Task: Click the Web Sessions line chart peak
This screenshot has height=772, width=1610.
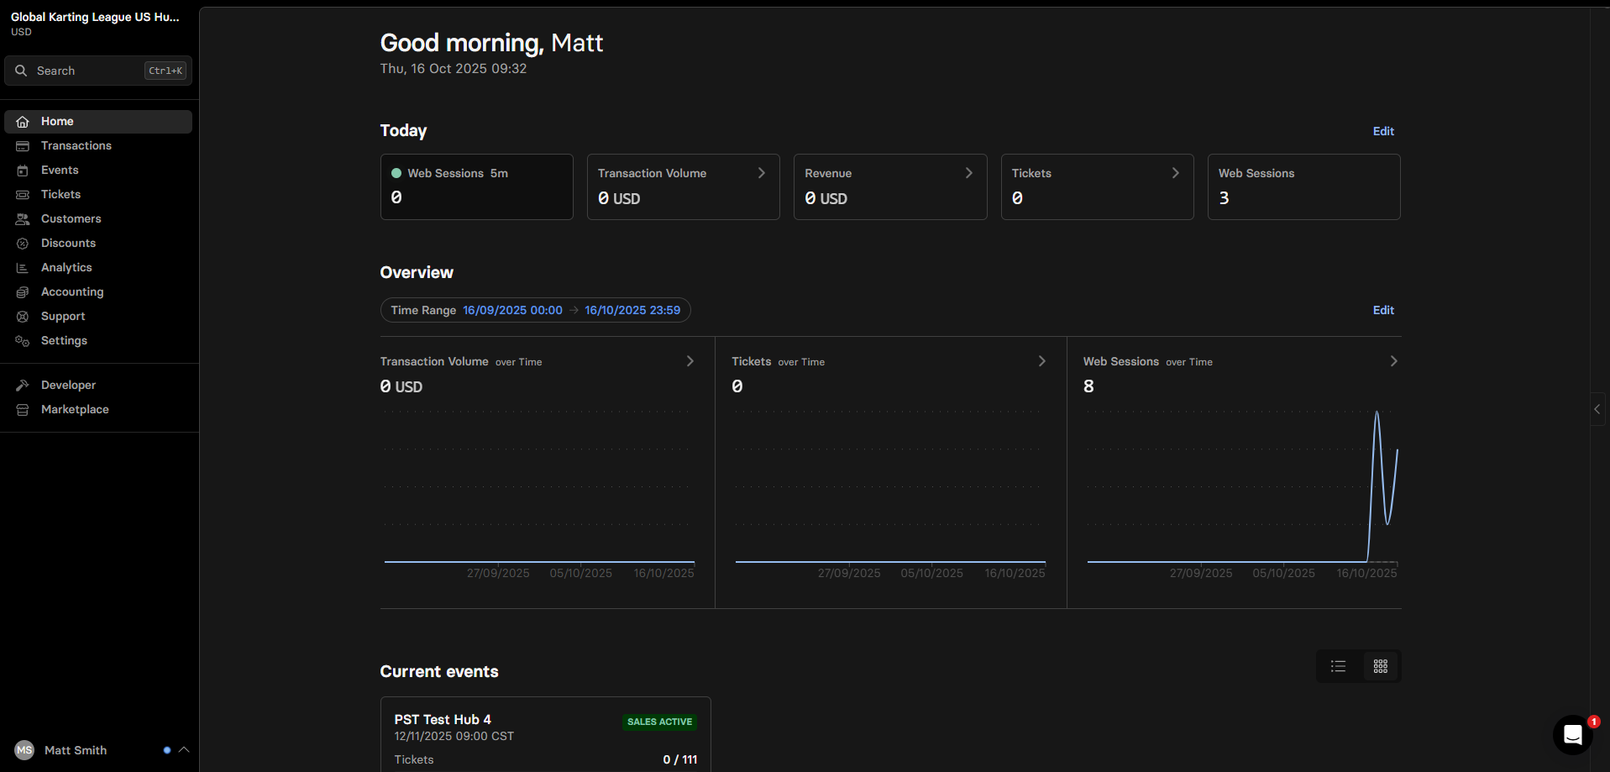Action: point(1377,412)
